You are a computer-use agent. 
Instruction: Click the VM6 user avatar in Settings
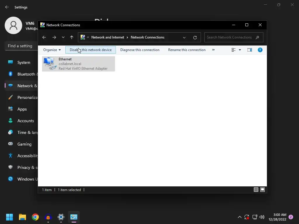[x=13, y=26]
